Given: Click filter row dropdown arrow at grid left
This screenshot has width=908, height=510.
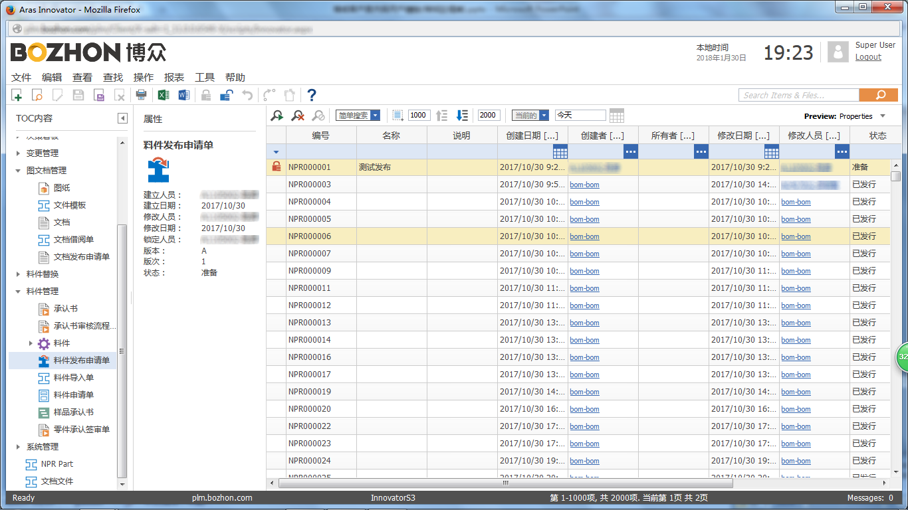Looking at the screenshot, I should [x=276, y=152].
